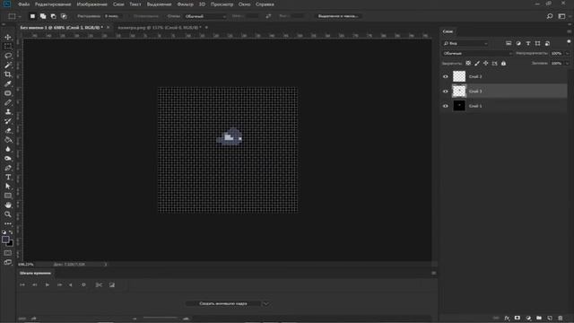Screen dimensions: 574x323
Task: Open the Layers panel flyout menu
Action: click(569, 31)
